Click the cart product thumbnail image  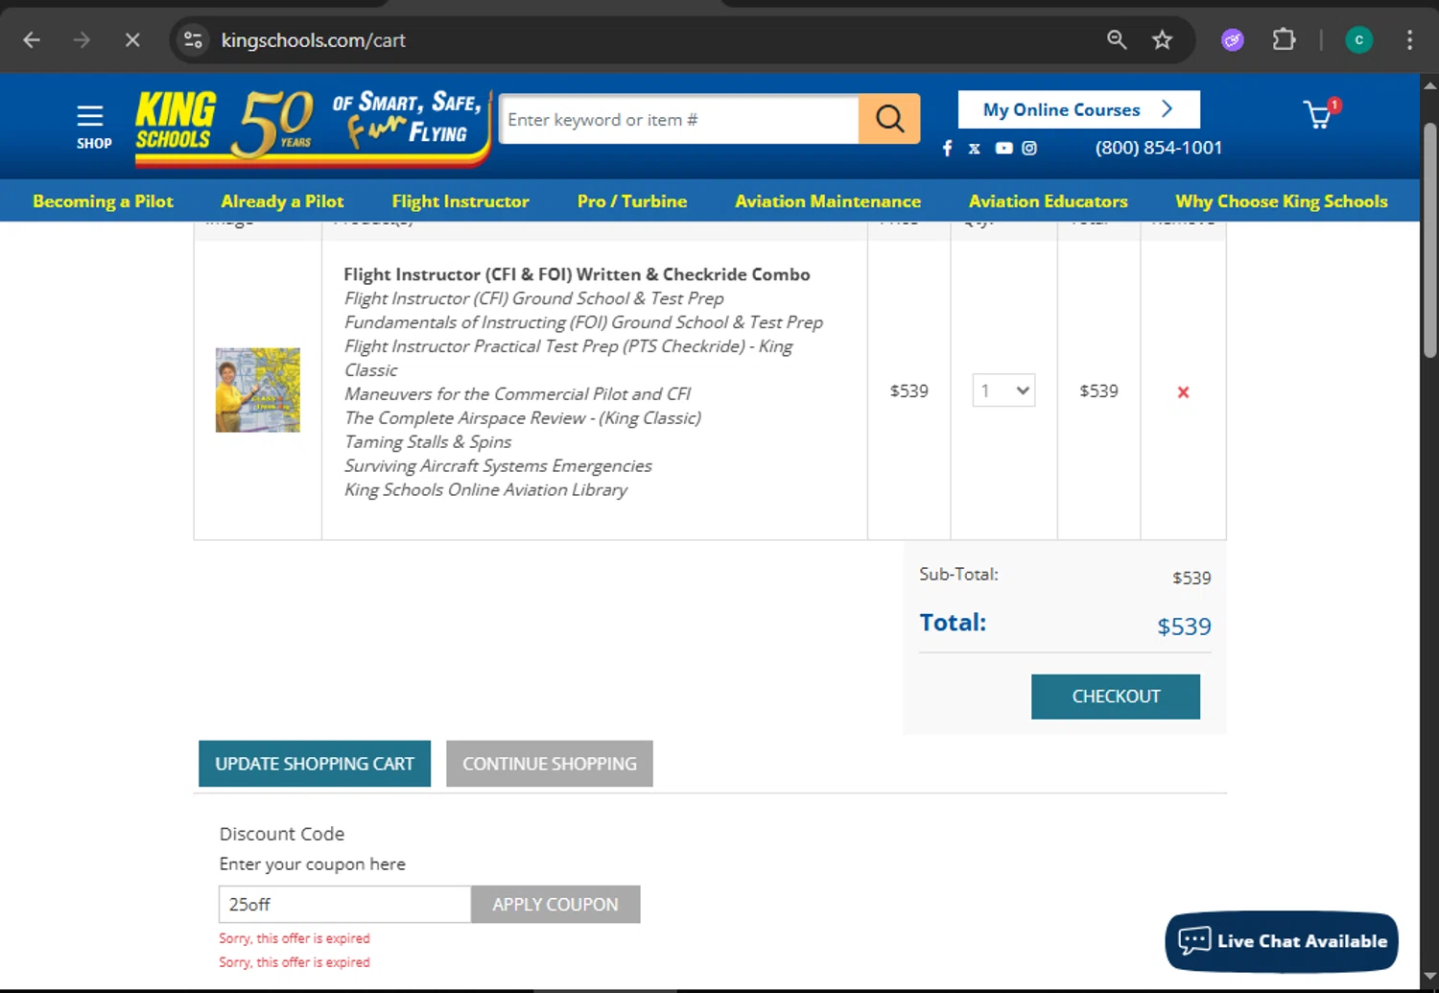coord(257,390)
